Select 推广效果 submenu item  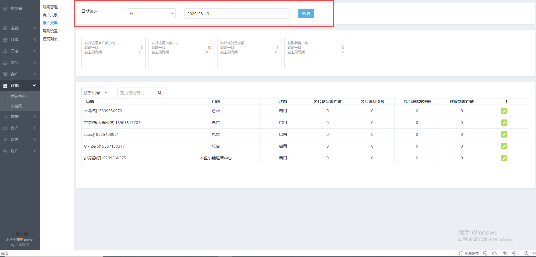point(50,23)
